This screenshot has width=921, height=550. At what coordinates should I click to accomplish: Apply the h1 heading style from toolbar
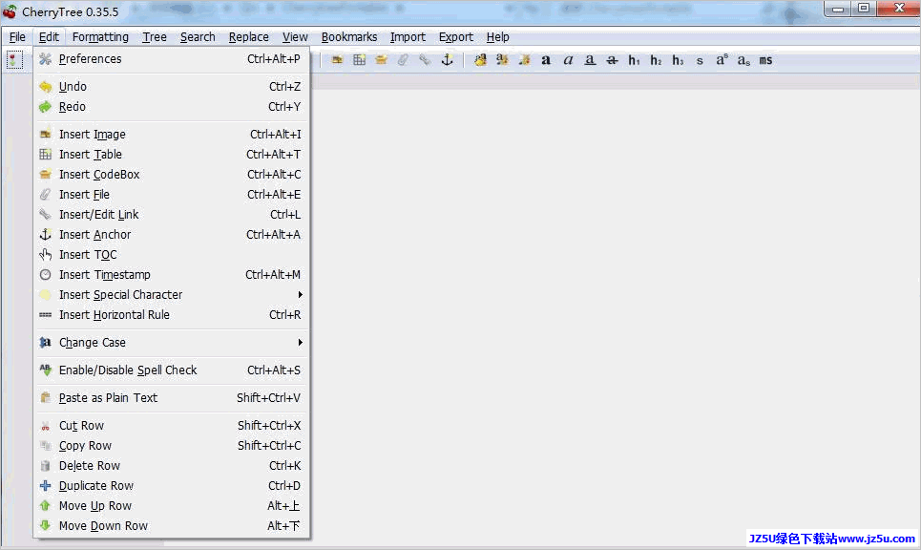pos(634,60)
